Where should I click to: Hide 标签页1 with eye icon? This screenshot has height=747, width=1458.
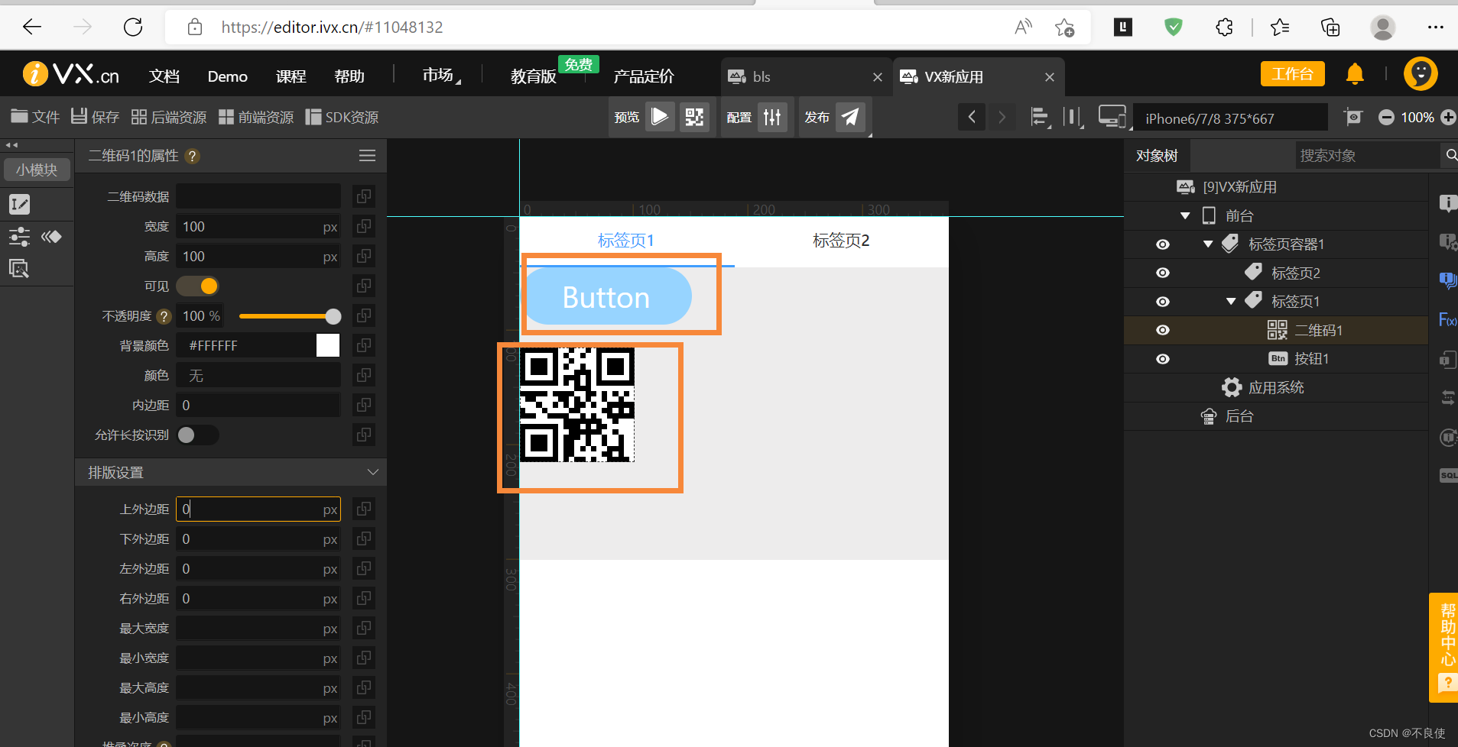click(x=1163, y=302)
